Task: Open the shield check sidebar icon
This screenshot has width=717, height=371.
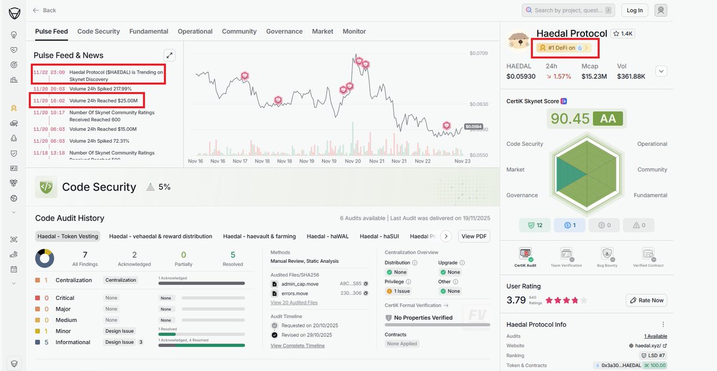Action: (14, 153)
